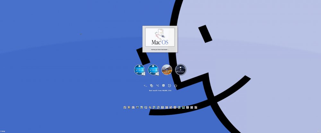
Task: Restart the computer with the reset icon
Action: [169, 85]
